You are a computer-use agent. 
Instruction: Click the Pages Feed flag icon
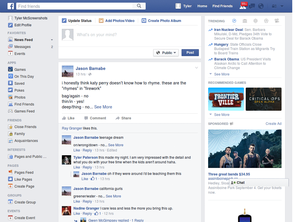point(10,172)
